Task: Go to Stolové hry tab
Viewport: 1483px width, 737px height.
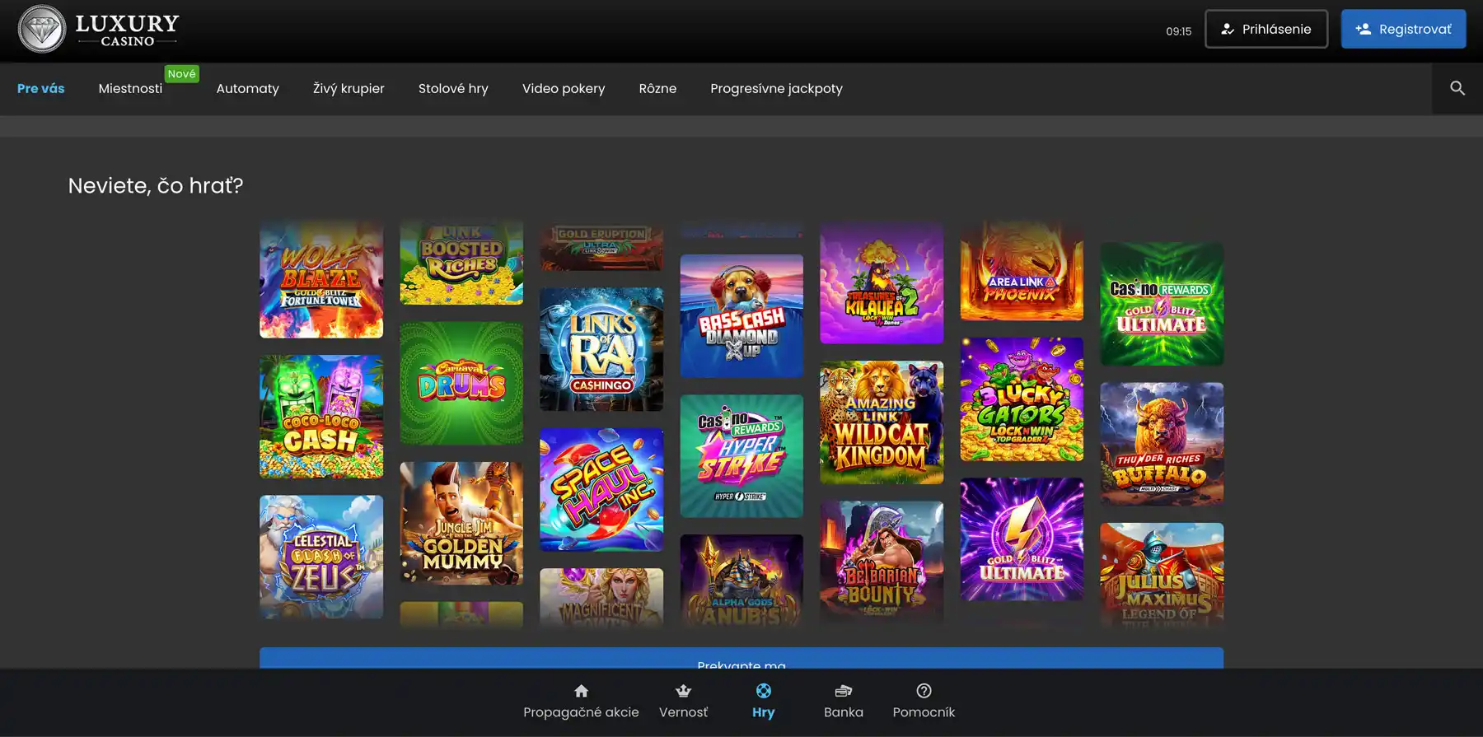Action: click(x=453, y=88)
